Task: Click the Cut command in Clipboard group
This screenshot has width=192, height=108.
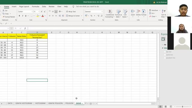Action: [x=5, y=10]
